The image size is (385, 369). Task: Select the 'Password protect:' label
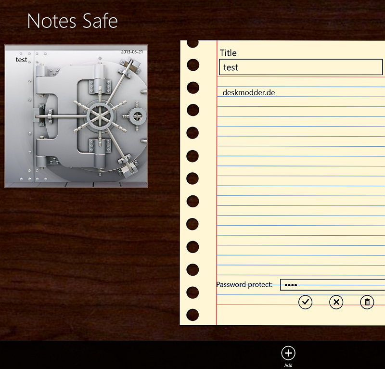(x=244, y=284)
